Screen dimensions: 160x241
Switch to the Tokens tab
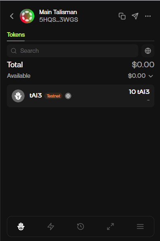click(x=16, y=35)
